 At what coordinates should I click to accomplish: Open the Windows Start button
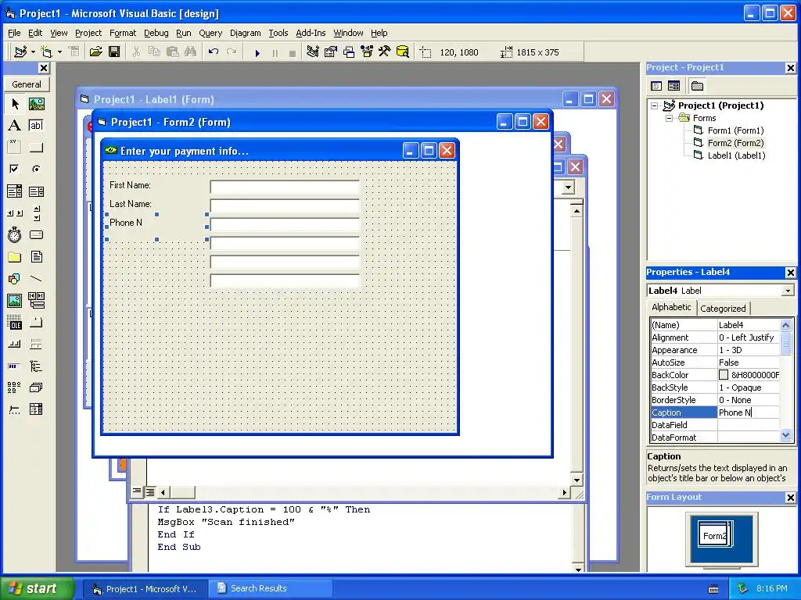tap(37, 588)
